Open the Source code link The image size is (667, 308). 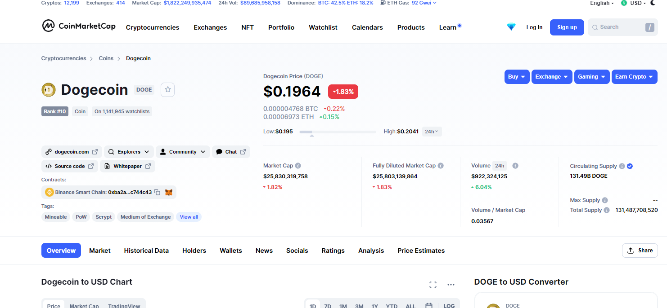pyautogui.click(x=70, y=166)
